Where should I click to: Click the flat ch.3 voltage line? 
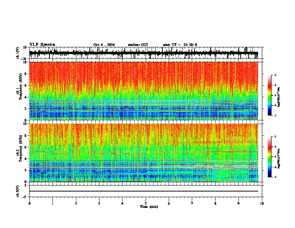(143, 191)
